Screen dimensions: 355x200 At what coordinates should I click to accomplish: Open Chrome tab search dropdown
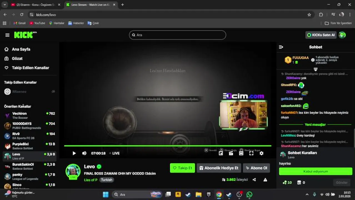point(4,5)
